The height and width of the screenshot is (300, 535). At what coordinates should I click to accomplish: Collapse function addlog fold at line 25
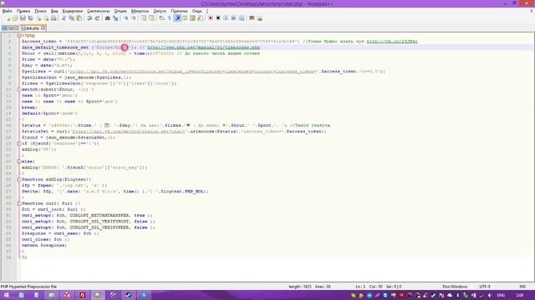pos(19,179)
